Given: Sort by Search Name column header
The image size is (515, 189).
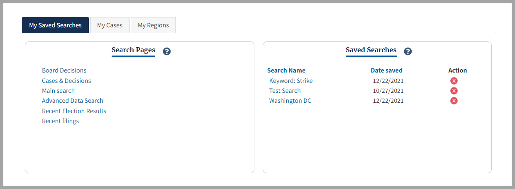Looking at the screenshot, I should coord(286,70).
